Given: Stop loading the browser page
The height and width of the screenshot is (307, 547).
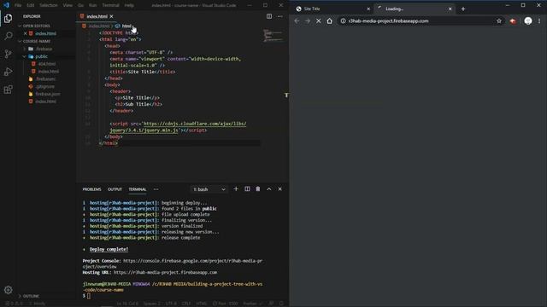Looking at the screenshot, I should pyautogui.click(x=319, y=20).
